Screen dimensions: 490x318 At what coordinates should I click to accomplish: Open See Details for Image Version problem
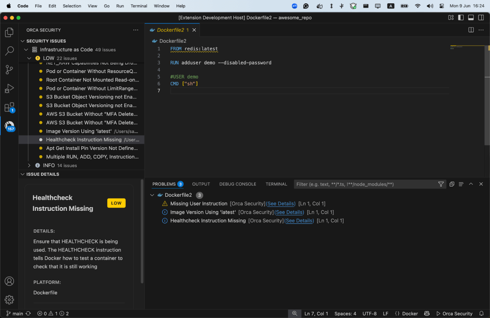tap(289, 212)
